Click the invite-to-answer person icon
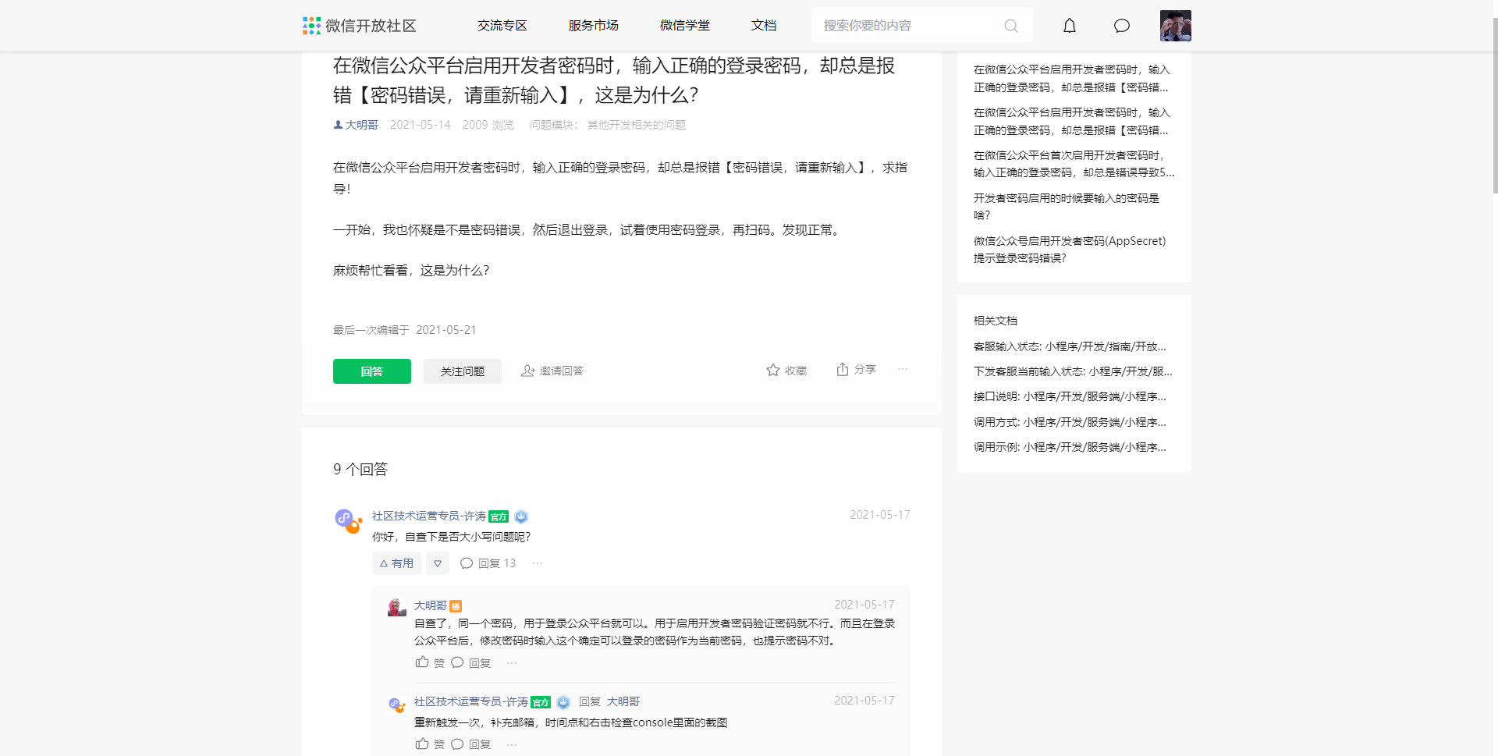This screenshot has height=756, width=1498. pos(528,371)
